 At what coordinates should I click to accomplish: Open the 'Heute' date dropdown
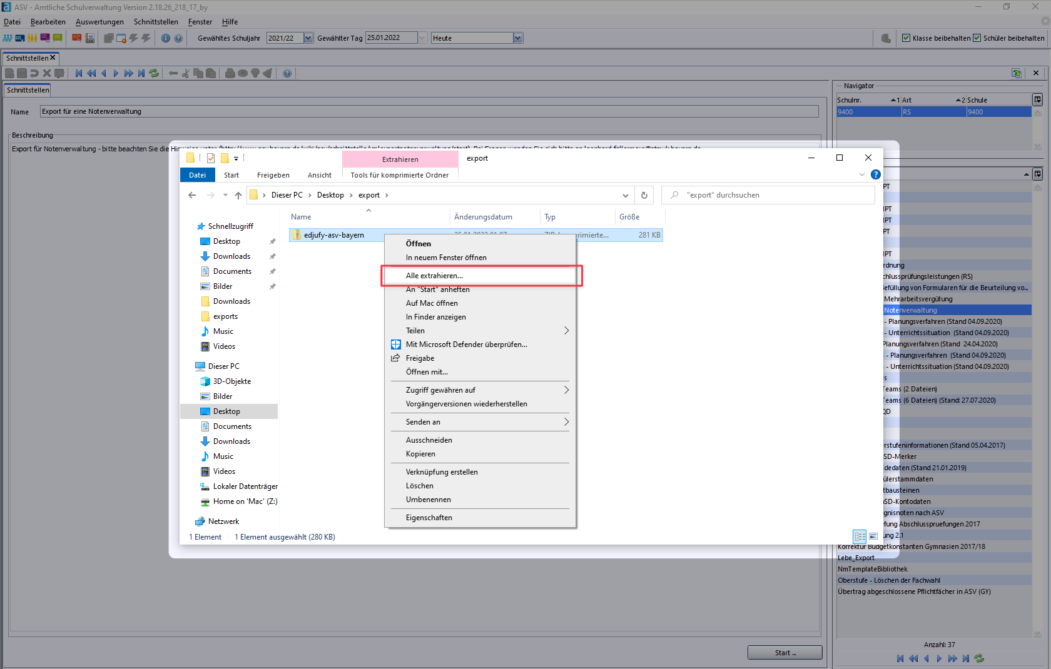(x=517, y=38)
